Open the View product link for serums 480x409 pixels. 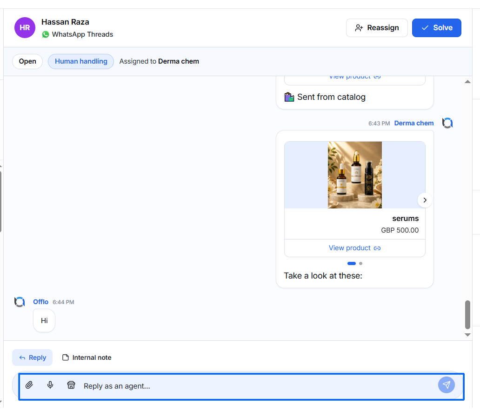pos(354,248)
